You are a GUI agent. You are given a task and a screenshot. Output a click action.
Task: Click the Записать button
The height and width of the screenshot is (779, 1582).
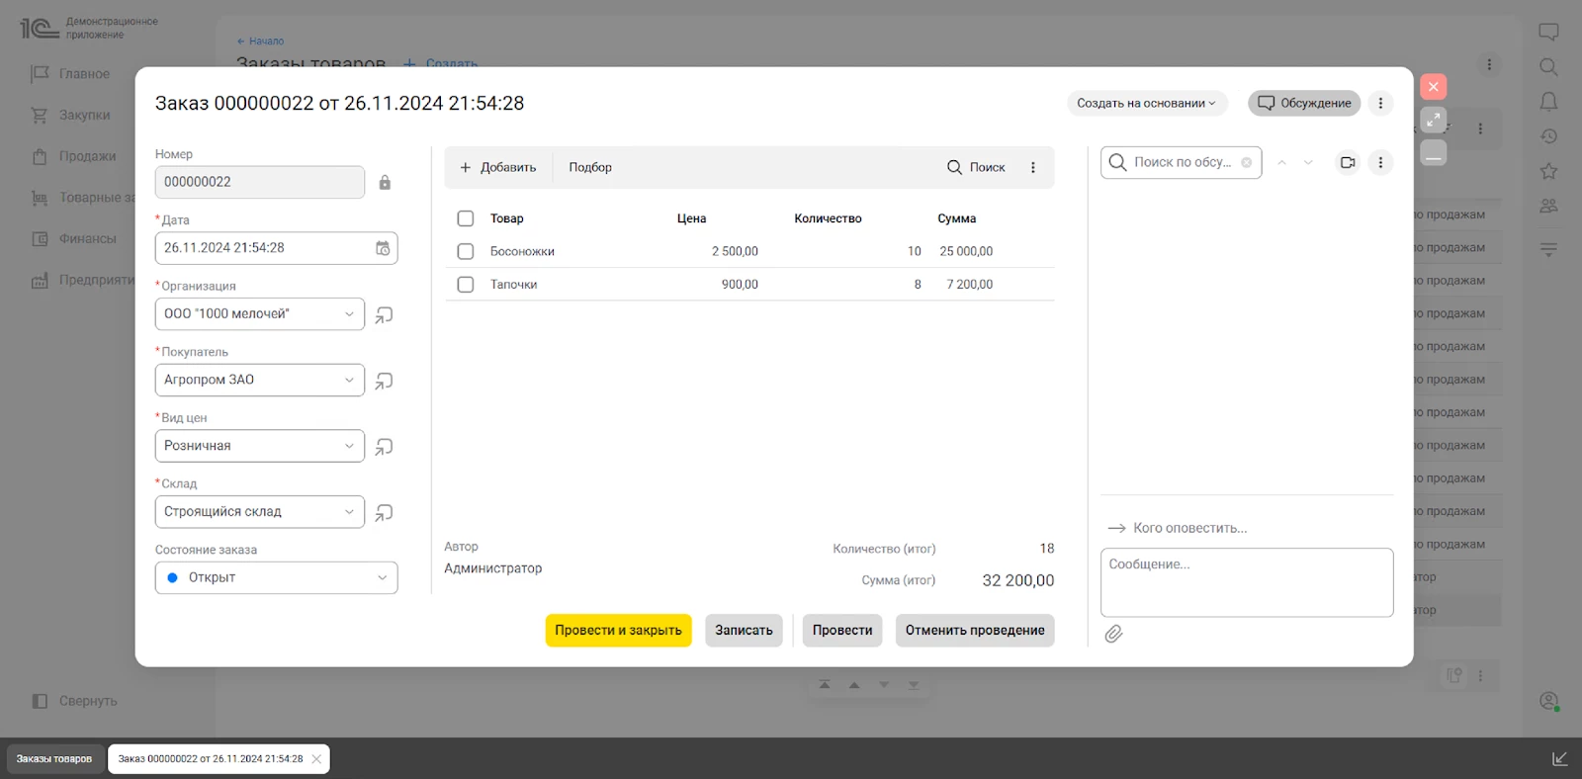[x=744, y=631]
